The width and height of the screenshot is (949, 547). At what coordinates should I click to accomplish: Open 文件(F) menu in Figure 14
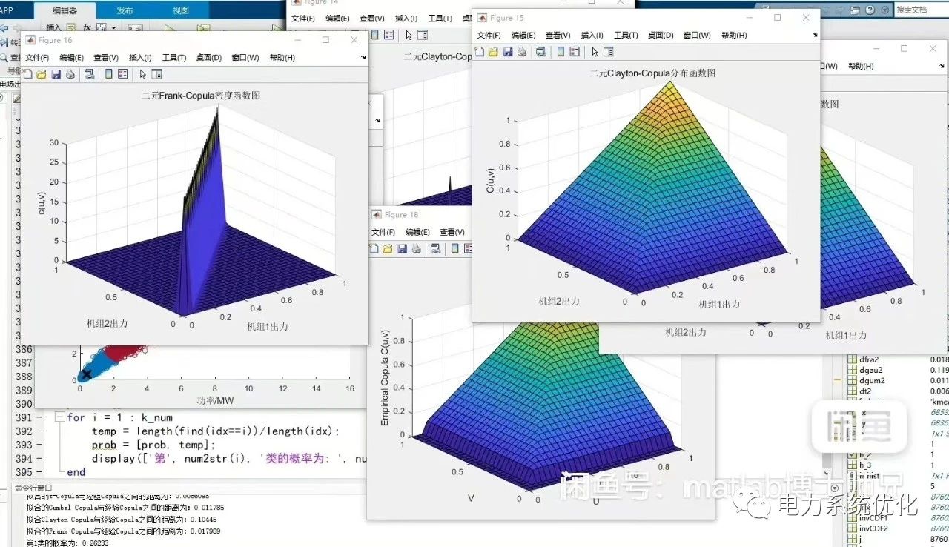(x=302, y=19)
